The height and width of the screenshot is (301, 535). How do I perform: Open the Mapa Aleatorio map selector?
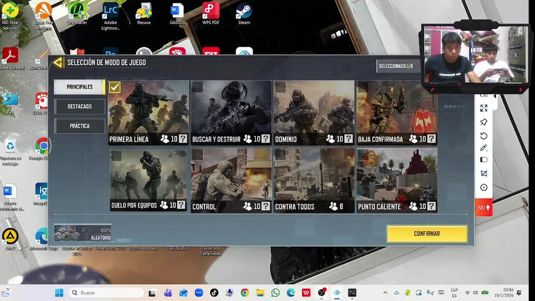coord(83,233)
